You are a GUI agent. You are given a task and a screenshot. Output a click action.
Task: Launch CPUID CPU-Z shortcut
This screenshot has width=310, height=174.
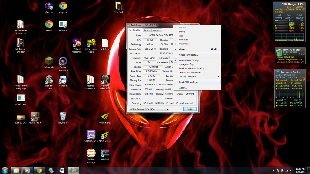coord(91,136)
